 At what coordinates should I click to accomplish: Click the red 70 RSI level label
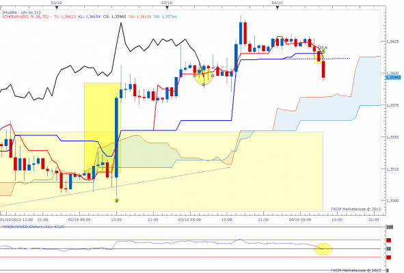388,240
